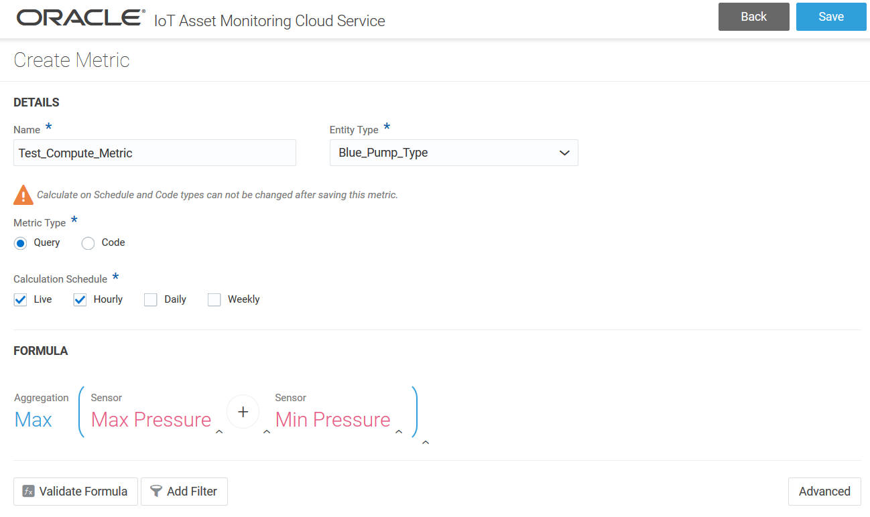
Task: Select the Code metric type radio button
Action: (x=88, y=243)
